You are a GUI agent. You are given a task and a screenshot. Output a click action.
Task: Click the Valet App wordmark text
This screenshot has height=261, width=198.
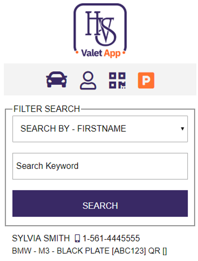coord(101,54)
